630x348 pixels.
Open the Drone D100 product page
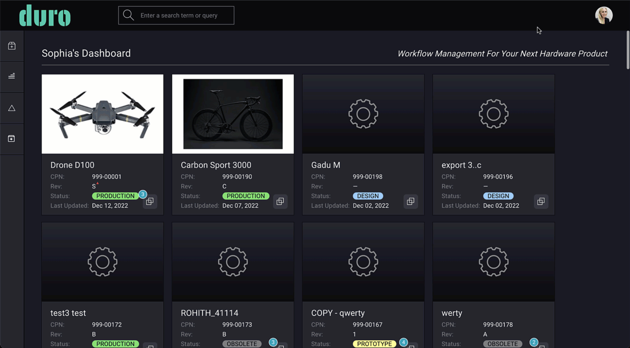(72, 165)
